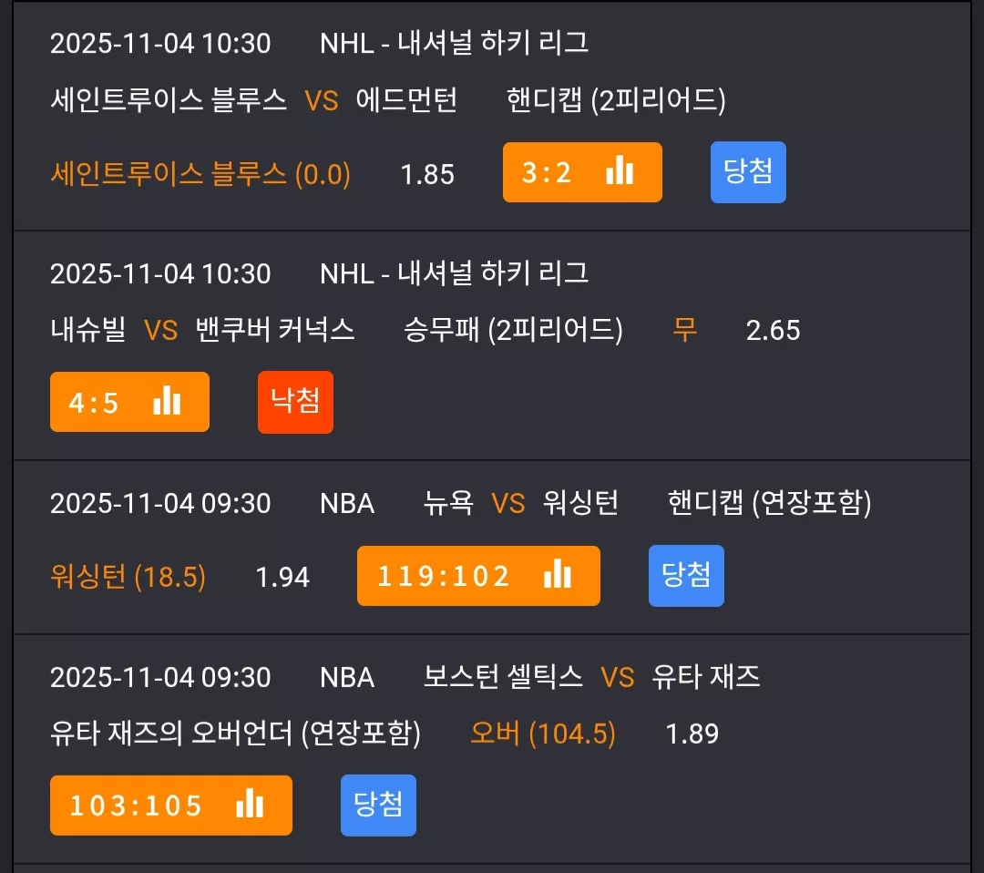Image resolution: width=984 pixels, height=873 pixels.
Task: Click the 3:2 score button
Action: click(x=582, y=172)
